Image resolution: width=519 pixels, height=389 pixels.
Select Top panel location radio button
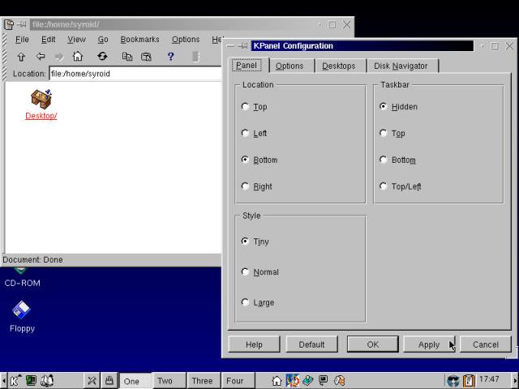pyautogui.click(x=246, y=107)
